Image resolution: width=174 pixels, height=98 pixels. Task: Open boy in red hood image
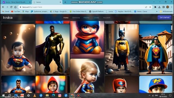click(x=52, y=84)
